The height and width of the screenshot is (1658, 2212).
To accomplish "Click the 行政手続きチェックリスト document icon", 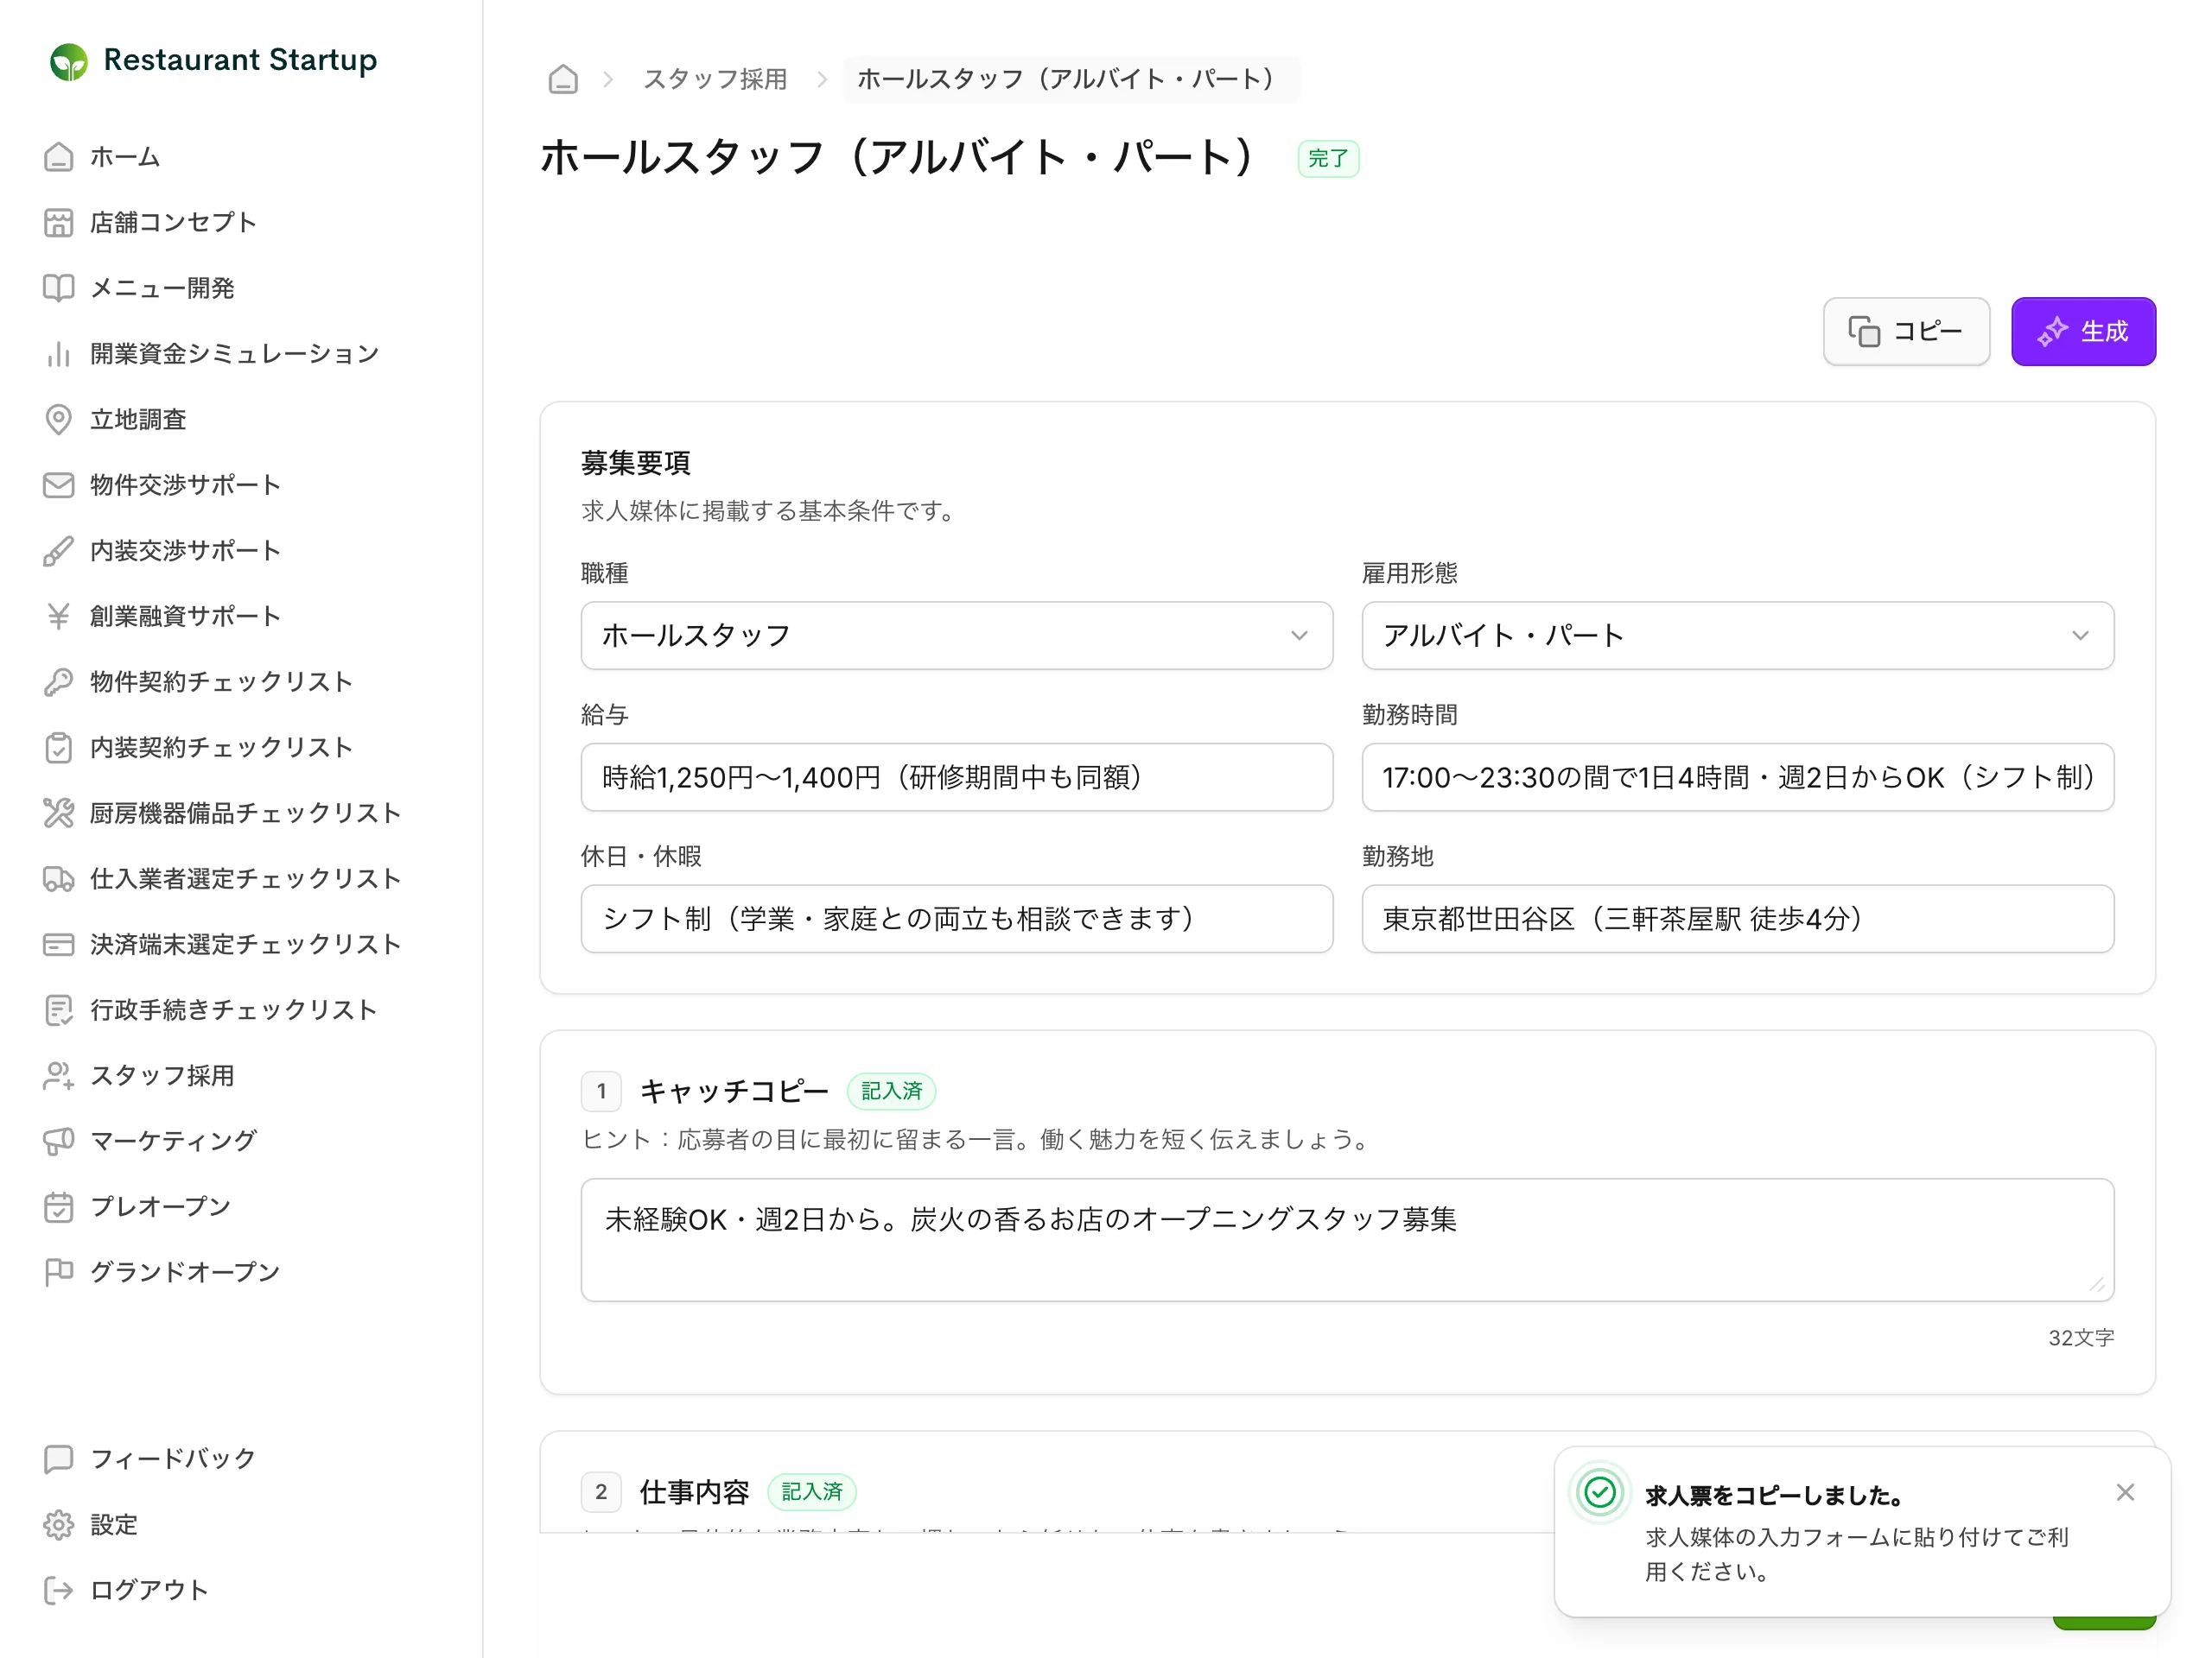I will point(59,1010).
